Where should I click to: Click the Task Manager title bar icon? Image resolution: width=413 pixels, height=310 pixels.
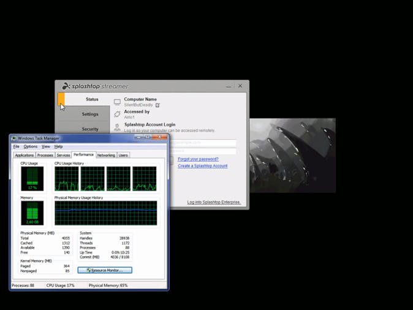(x=14, y=138)
